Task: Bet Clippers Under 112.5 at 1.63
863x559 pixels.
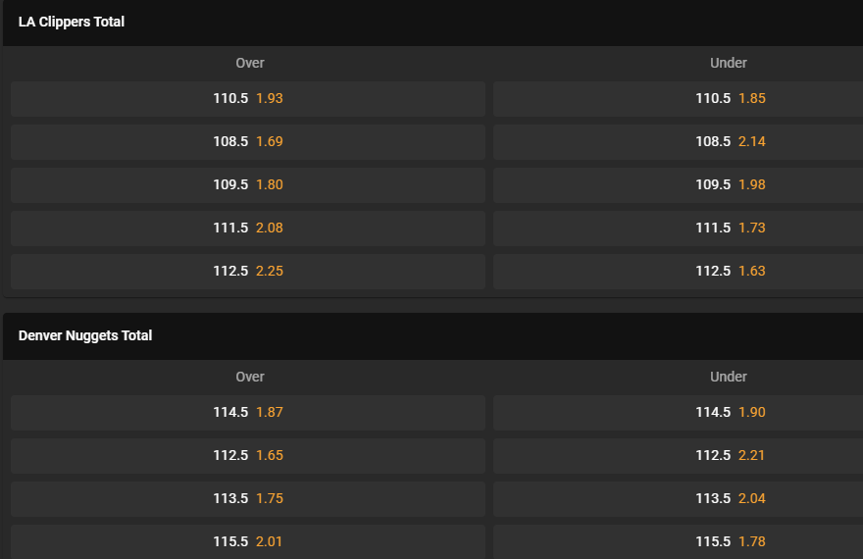Action: click(x=678, y=272)
